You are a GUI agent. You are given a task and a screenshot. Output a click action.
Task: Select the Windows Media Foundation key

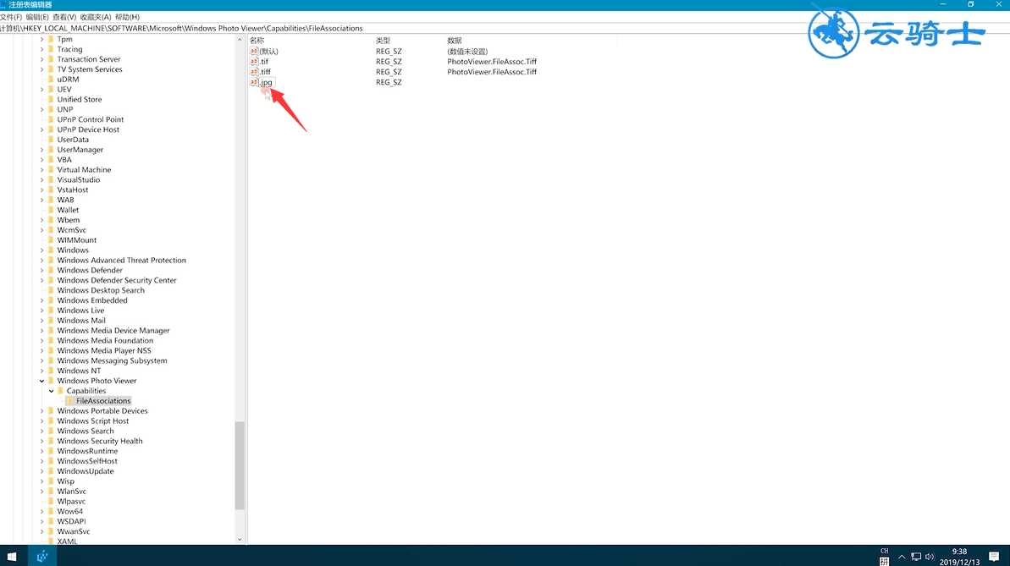pyautogui.click(x=105, y=341)
